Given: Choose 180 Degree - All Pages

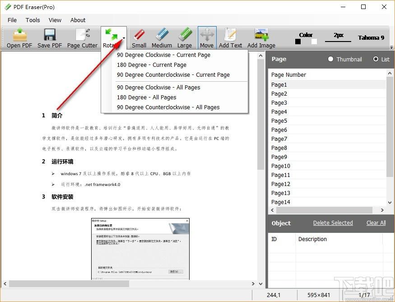Looking at the screenshot, I should pyautogui.click(x=147, y=97).
